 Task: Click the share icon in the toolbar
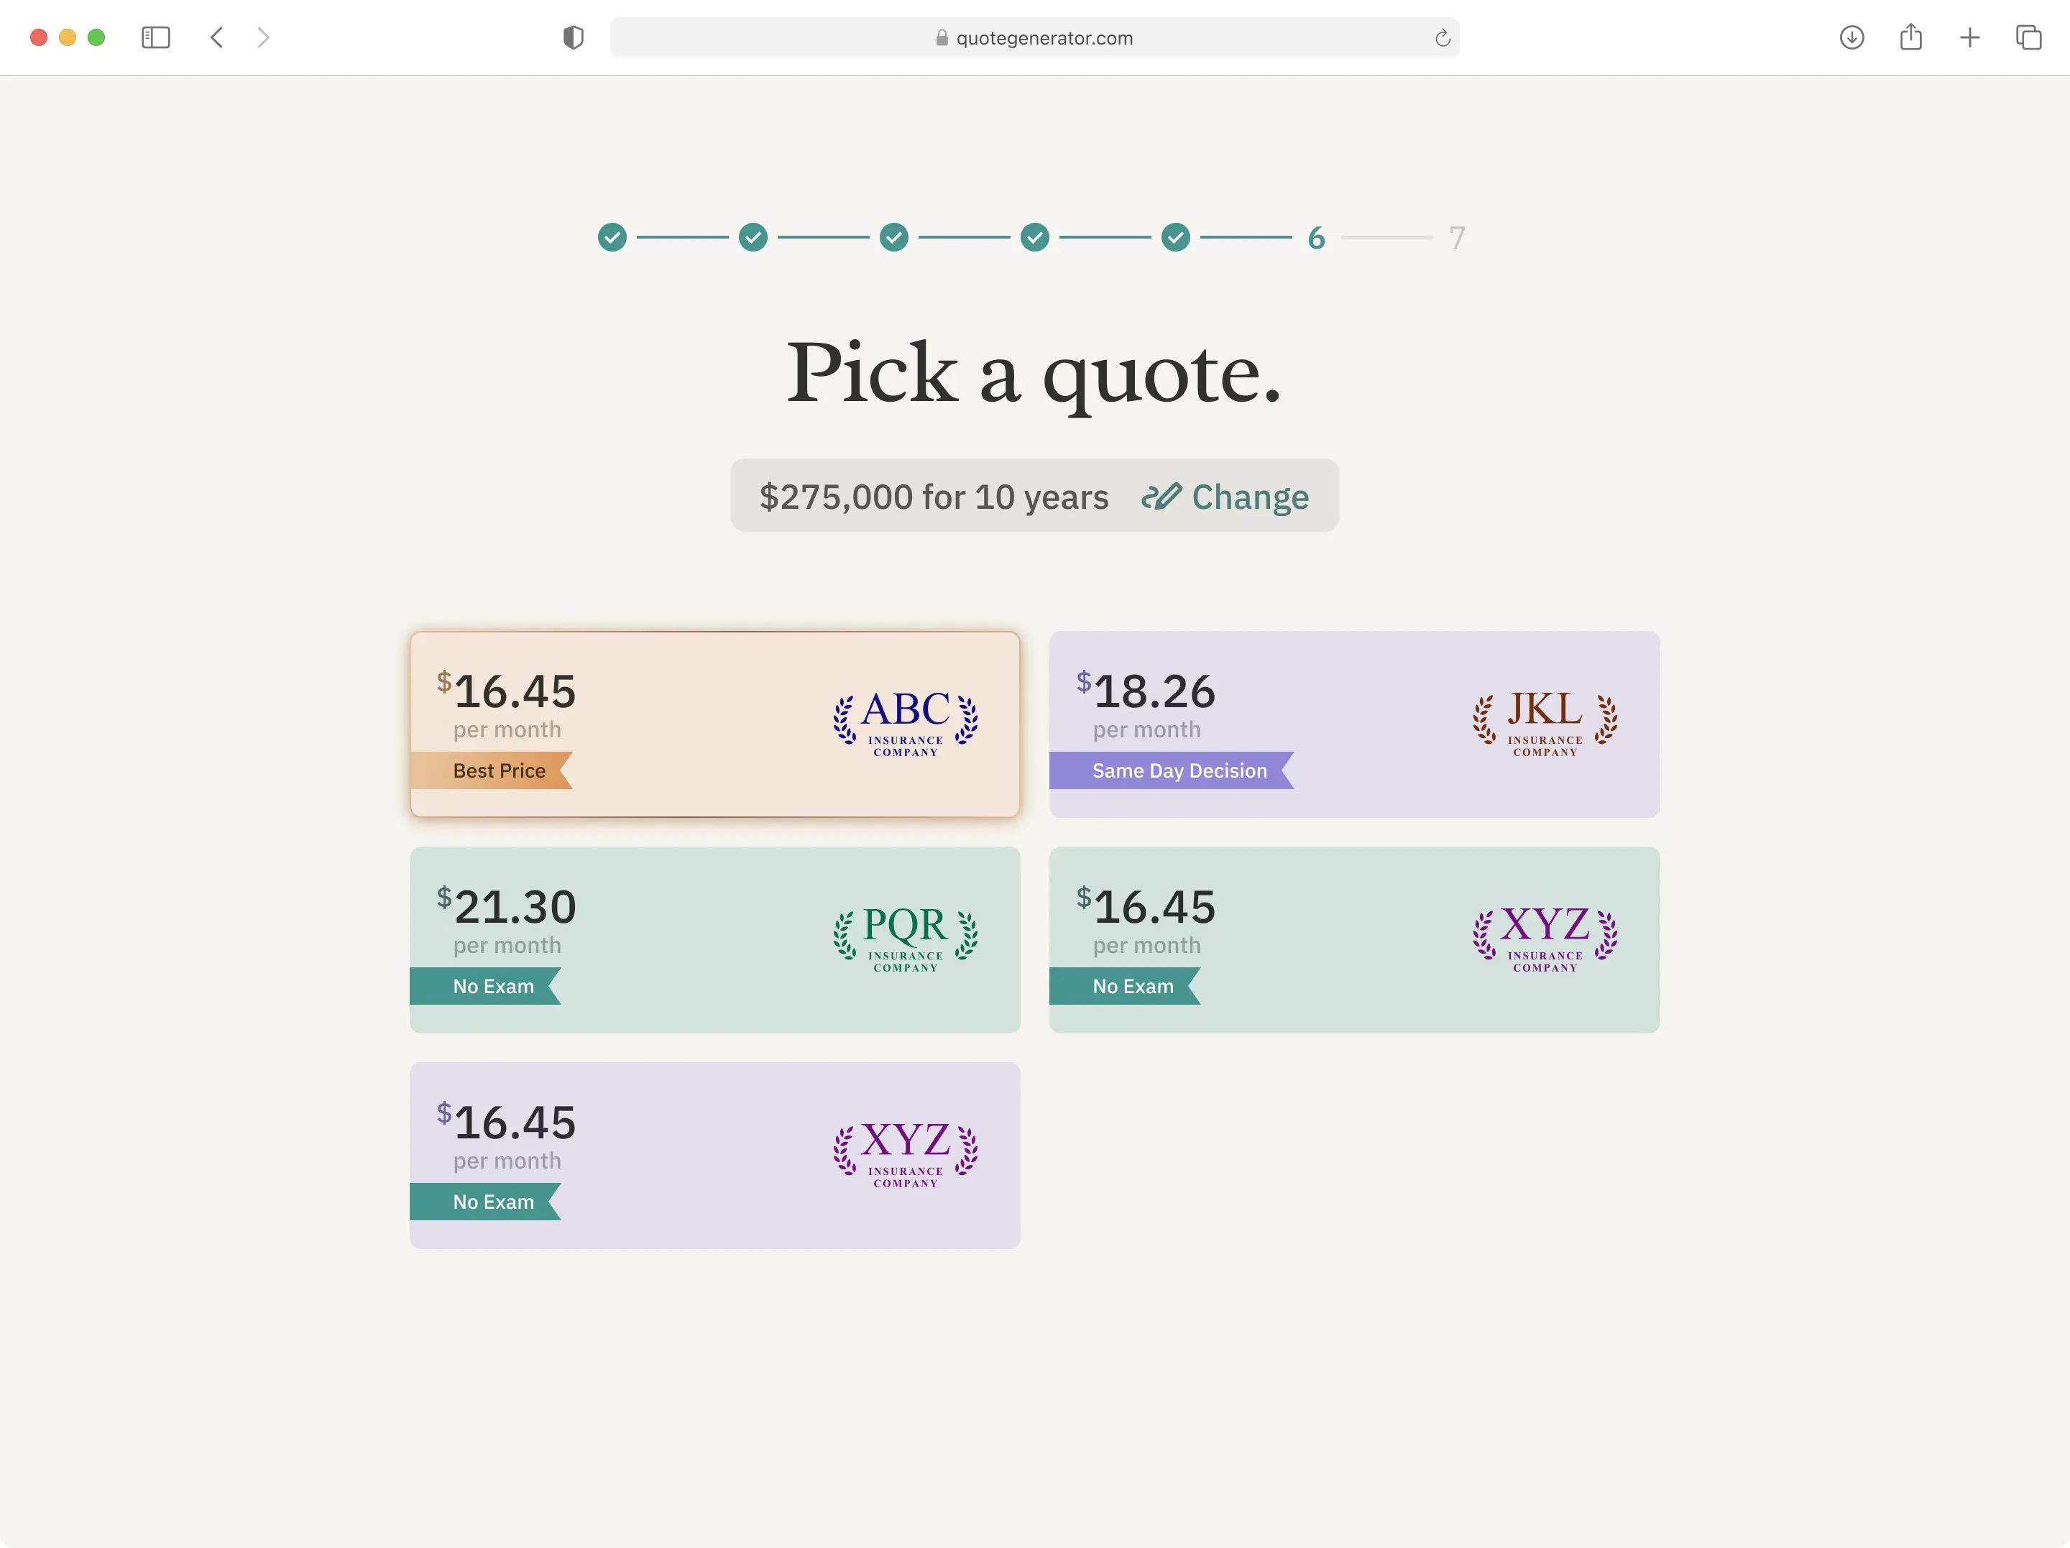tap(1910, 37)
